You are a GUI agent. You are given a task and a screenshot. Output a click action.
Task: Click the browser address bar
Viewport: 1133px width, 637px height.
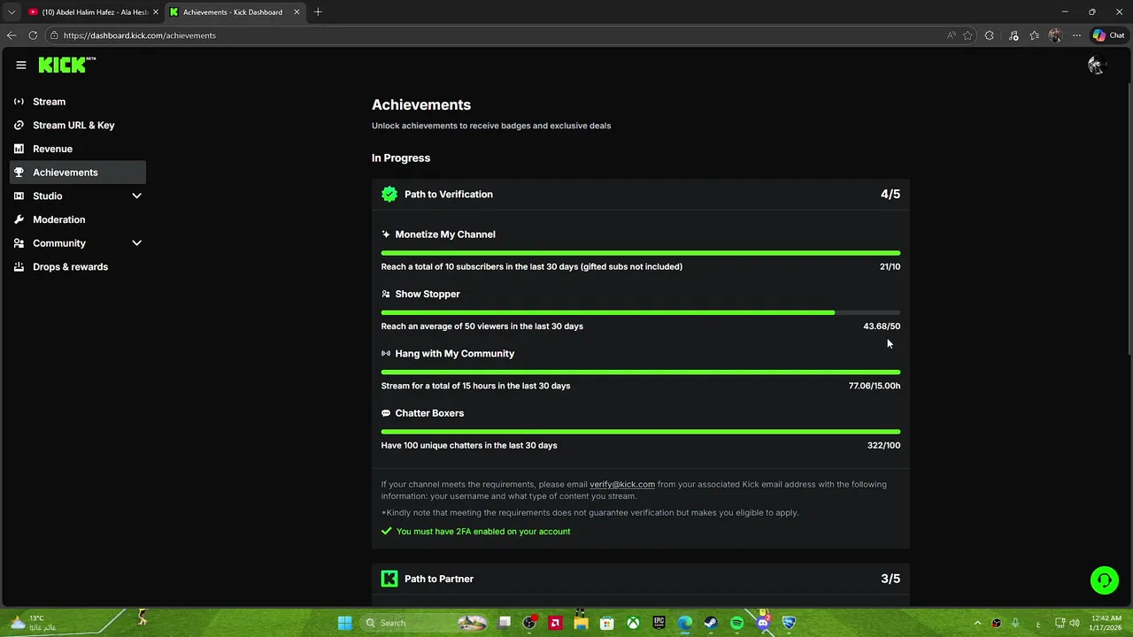[496, 35]
